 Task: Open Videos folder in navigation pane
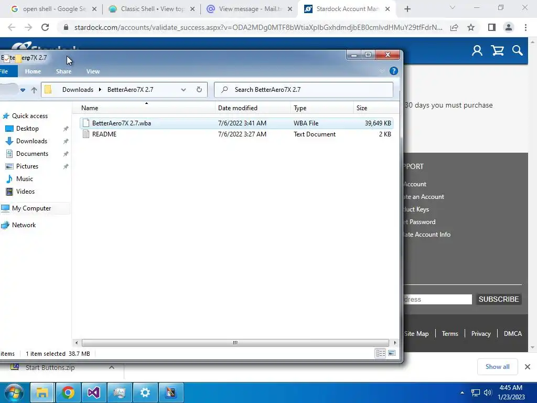point(25,192)
